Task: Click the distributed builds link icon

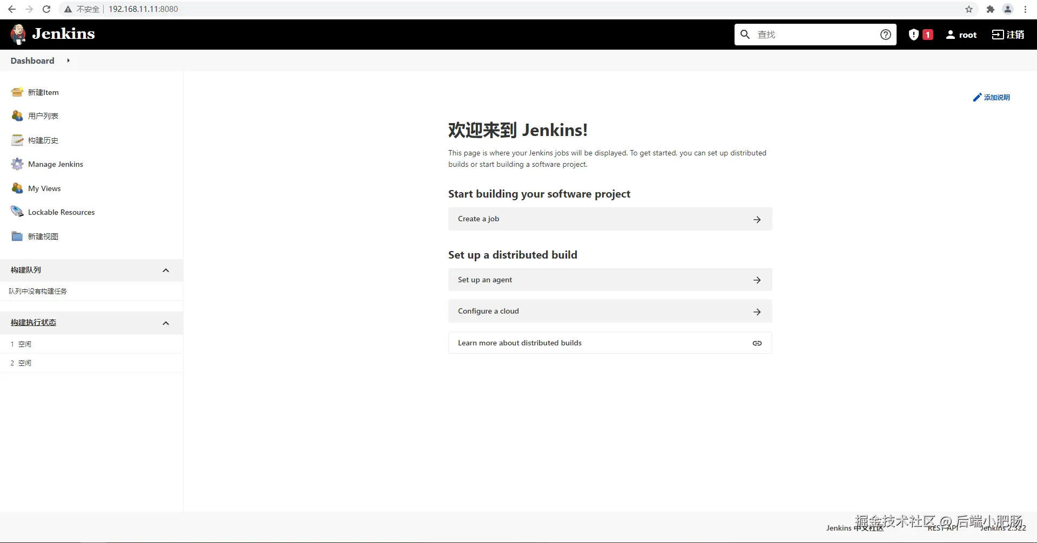Action: point(757,343)
